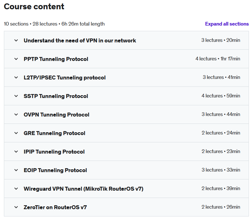Select the 'IPIP Tunneling Protocol' section title

pos(54,152)
